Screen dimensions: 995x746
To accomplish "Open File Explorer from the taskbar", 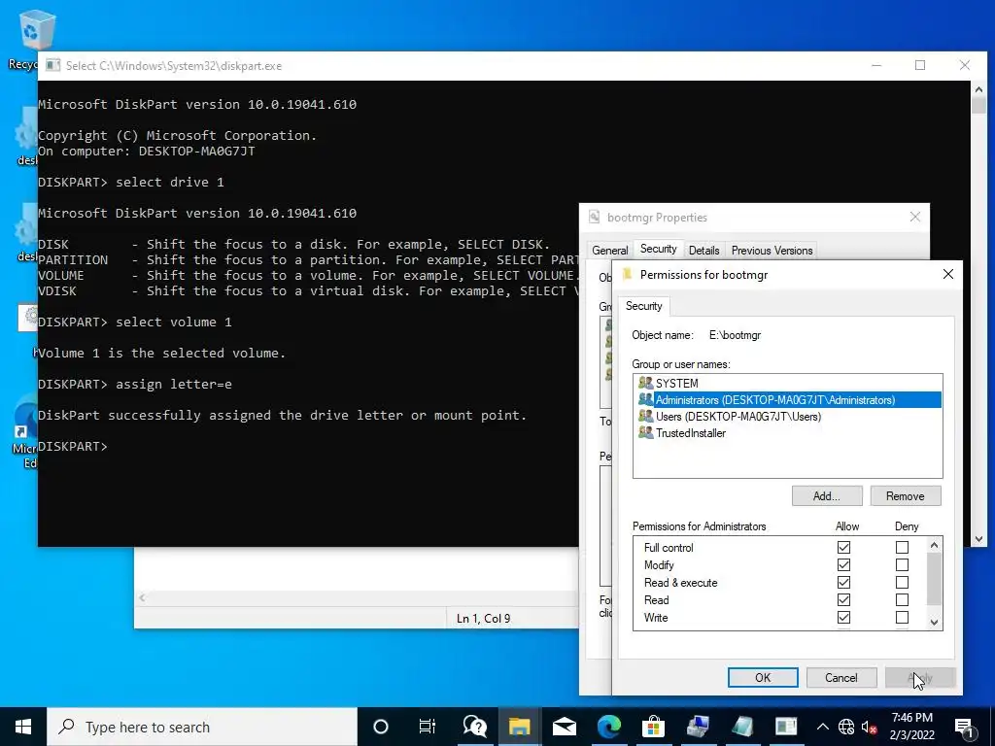I will tap(519, 727).
